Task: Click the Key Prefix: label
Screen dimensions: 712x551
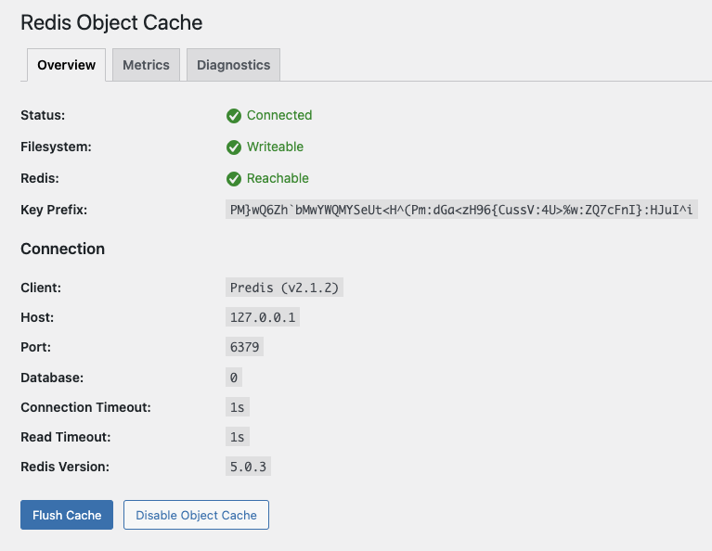Action: 54,210
